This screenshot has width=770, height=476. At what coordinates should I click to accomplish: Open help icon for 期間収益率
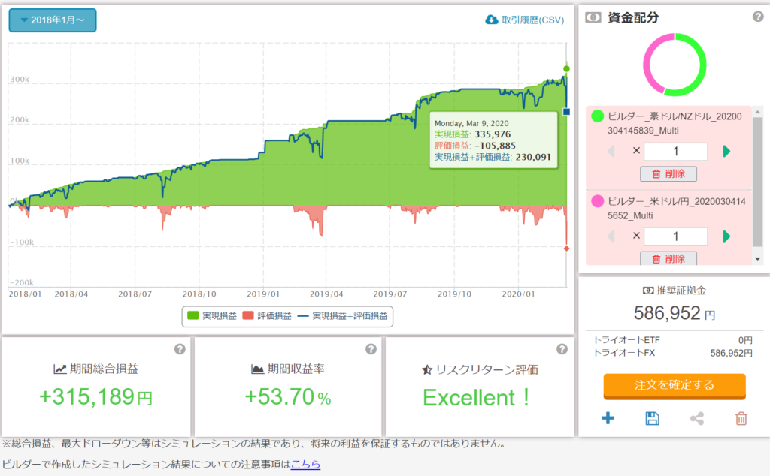click(x=371, y=349)
